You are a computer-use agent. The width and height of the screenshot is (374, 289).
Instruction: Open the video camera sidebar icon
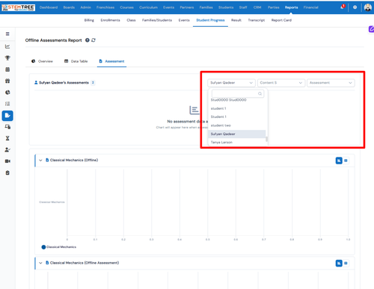(7, 161)
